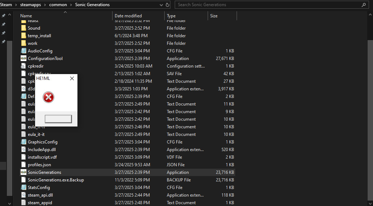Go to the common breadcrumb folder
The width and height of the screenshot is (373, 206).
point(58,5)
